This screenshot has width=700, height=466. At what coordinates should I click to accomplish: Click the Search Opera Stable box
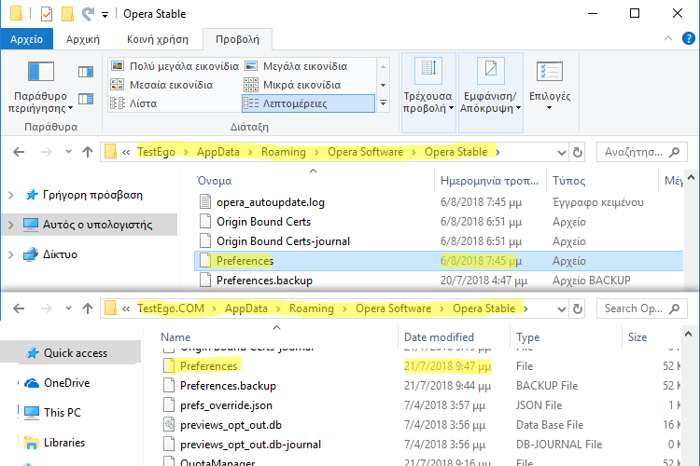[641, 308]
